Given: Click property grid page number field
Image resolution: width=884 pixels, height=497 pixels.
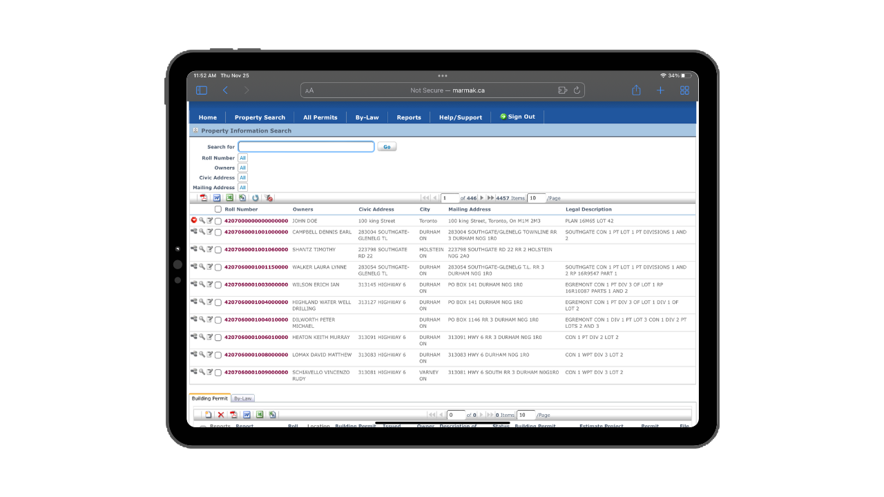Looking at the screenshot, I should 450,198.
